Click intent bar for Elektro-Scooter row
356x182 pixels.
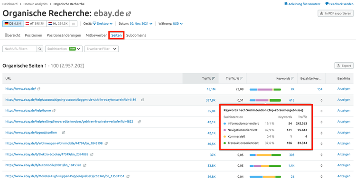(x=265, y=155)
